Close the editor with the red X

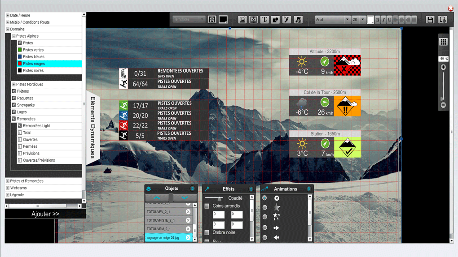[451, 9]
